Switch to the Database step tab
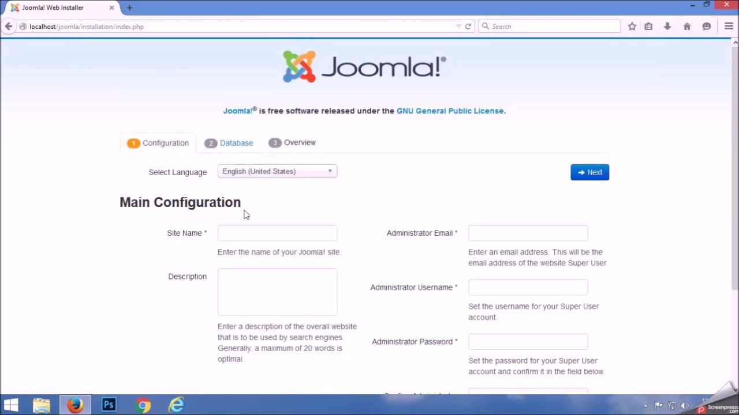The image size is (739, 415). pyautogui.click(x=229, y=143)
